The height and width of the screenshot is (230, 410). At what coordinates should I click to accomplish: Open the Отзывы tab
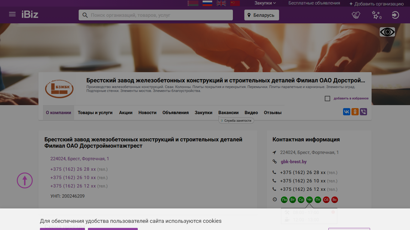click(x=273, y=113)
